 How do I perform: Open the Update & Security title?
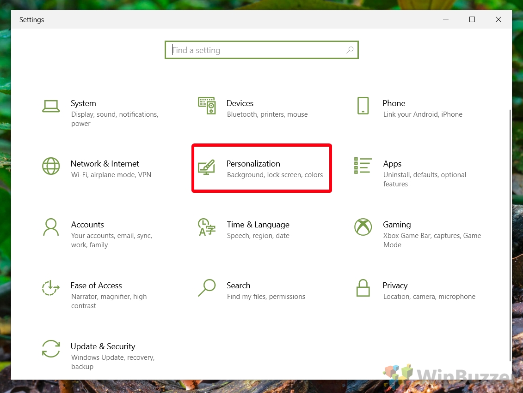103,346
